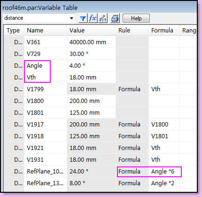Viewport: 202px width, 197px height.
Task: Click the Vth formula in the V1921 row
Action: pos(164,148)
